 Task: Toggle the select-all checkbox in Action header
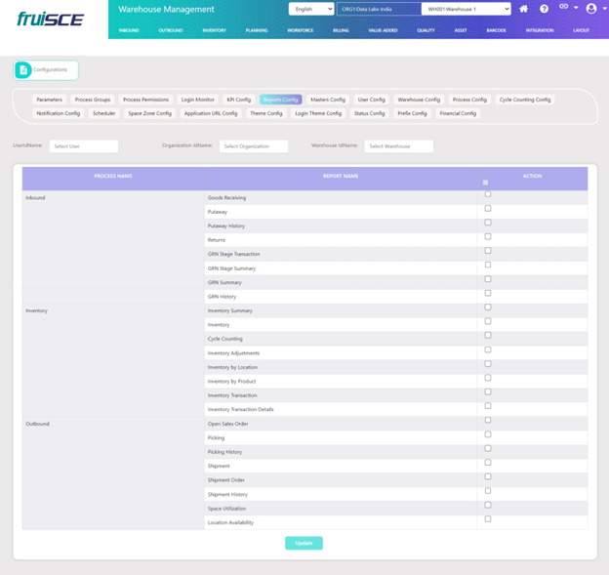pos(485,183)
